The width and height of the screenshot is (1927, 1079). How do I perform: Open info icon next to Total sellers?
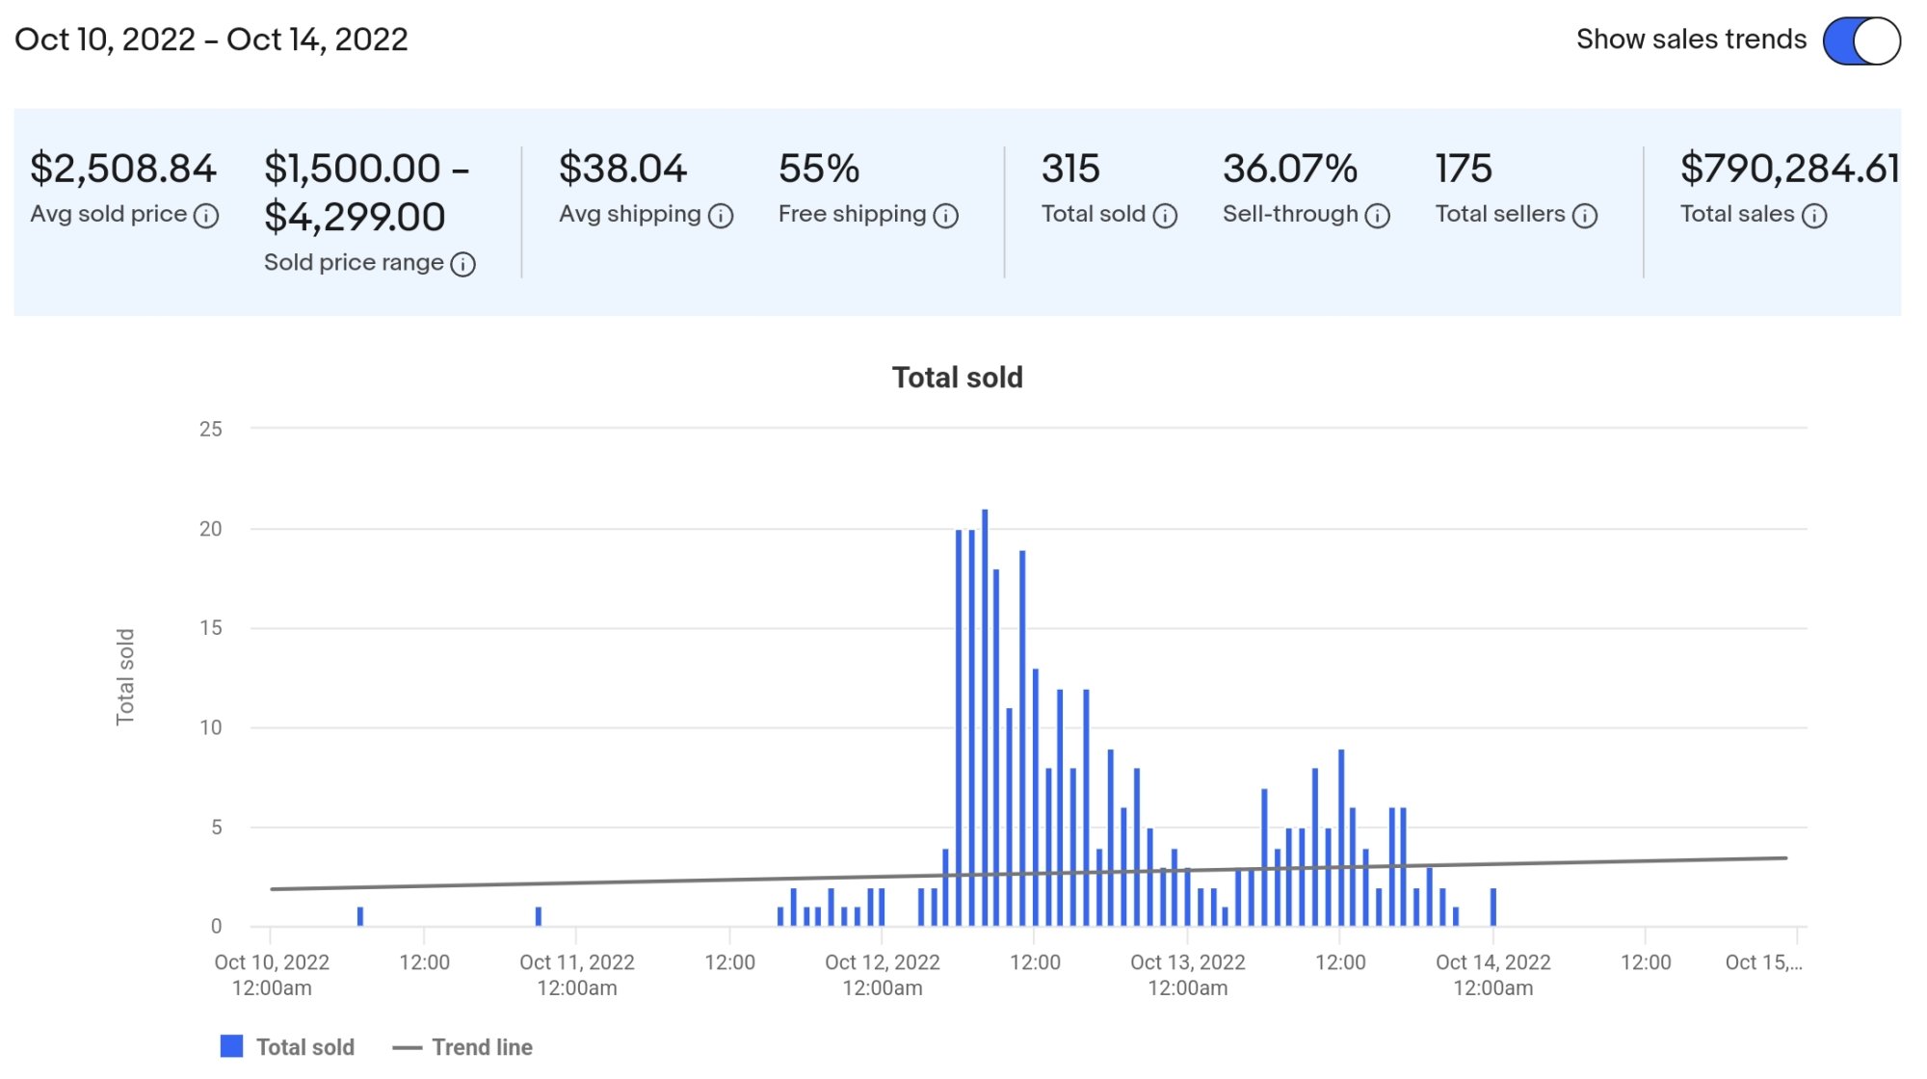tap(1585, 216)
